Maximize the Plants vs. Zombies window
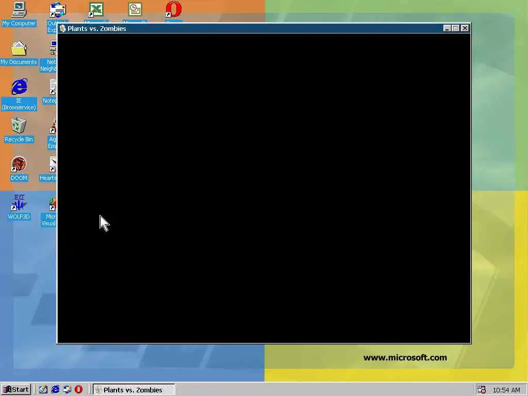The height and width of the screenshot is (396, 528). (455, 29)
